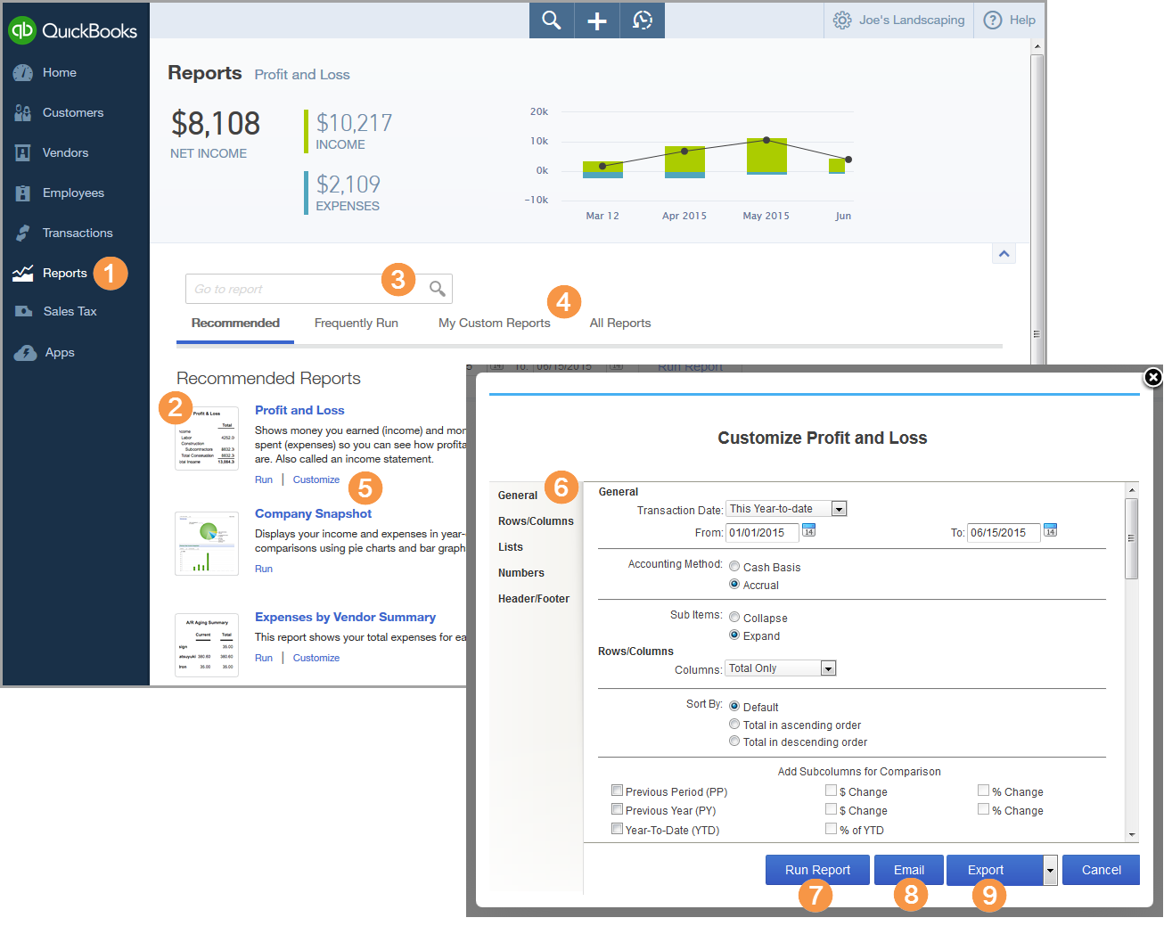Viewport: 1172px width, 926px height.
Task: Click the Apps cloud icon in sidebar
Action: pos(25,353)
